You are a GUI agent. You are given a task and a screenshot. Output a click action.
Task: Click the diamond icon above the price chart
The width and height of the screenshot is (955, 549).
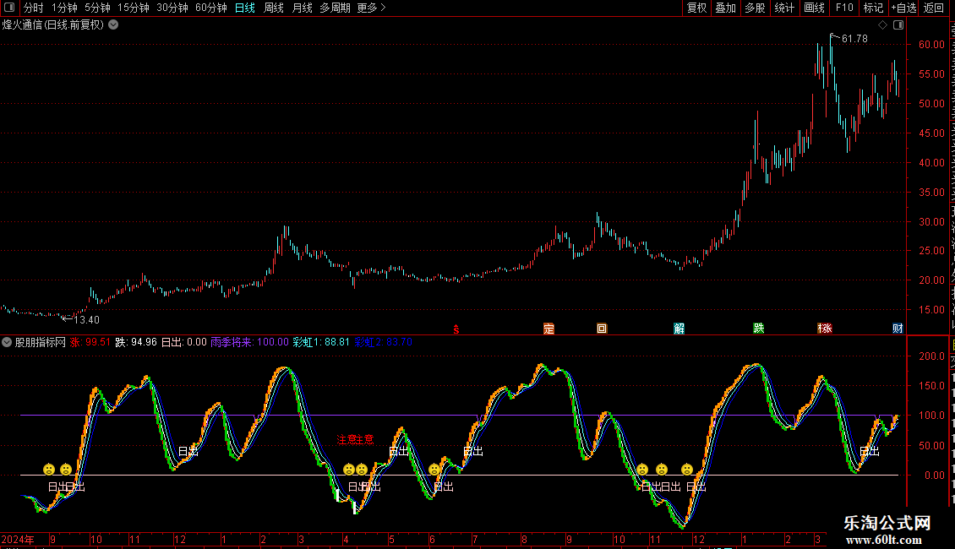coord(882,25)
